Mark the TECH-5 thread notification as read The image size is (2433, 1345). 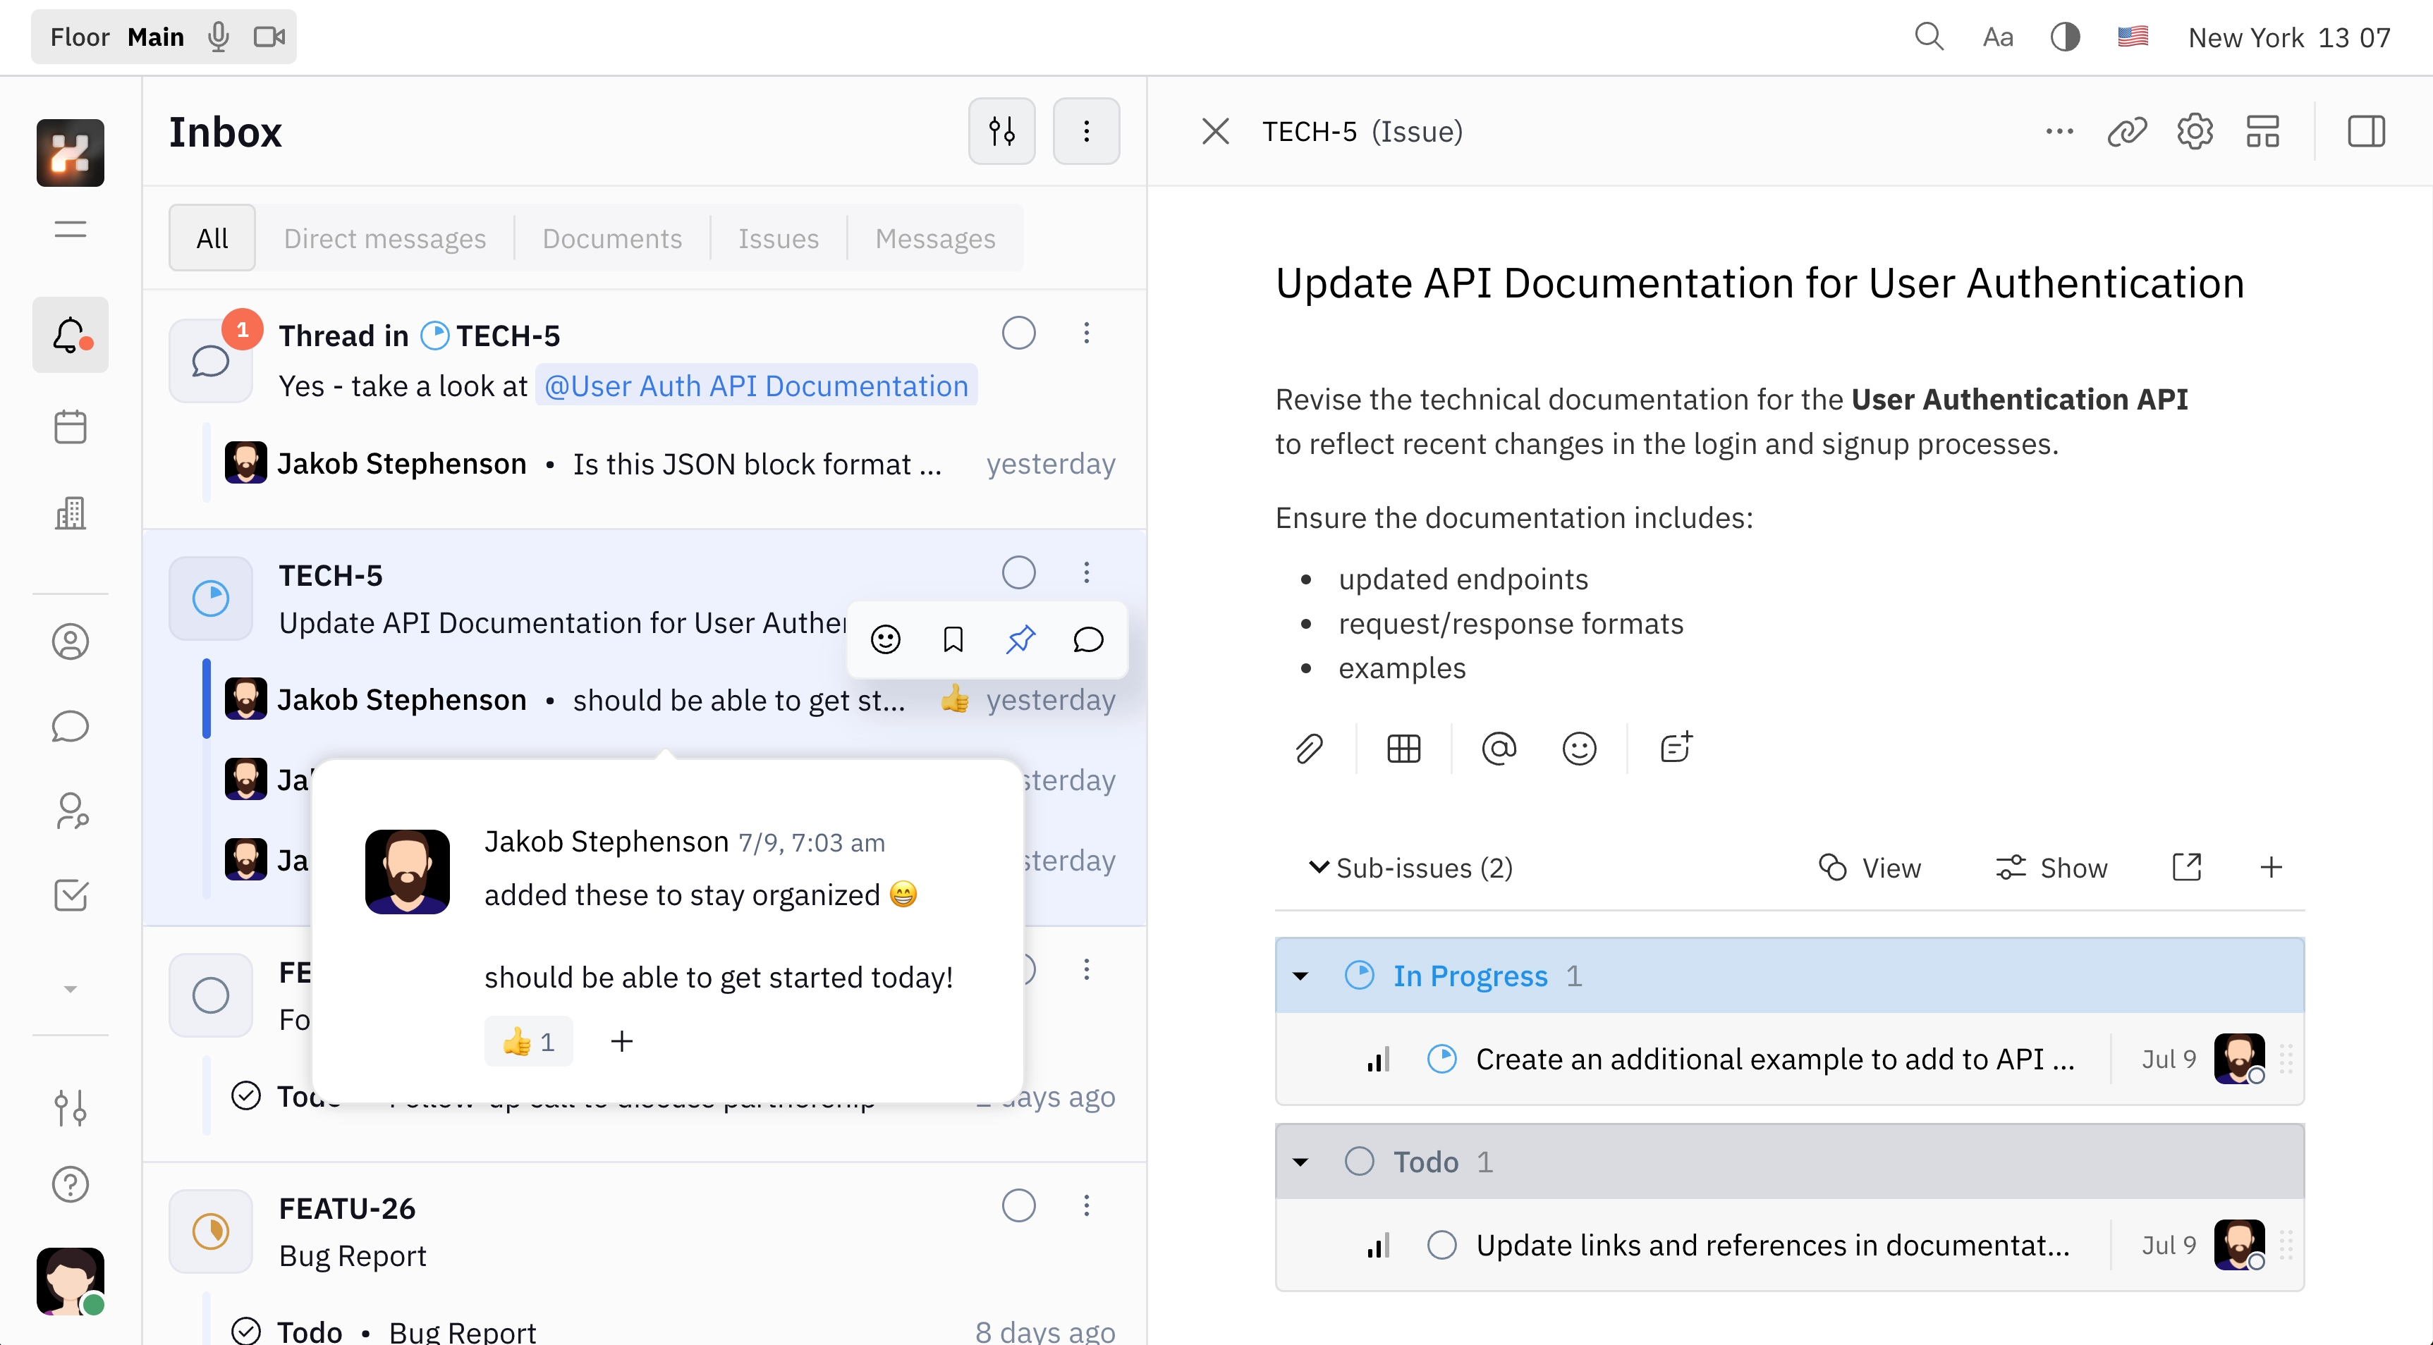pyautogui.click(x=1018, y=333)
